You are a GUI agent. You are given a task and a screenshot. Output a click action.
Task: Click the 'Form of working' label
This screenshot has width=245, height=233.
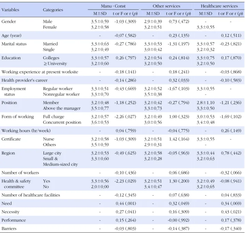(x=18, y=117)
